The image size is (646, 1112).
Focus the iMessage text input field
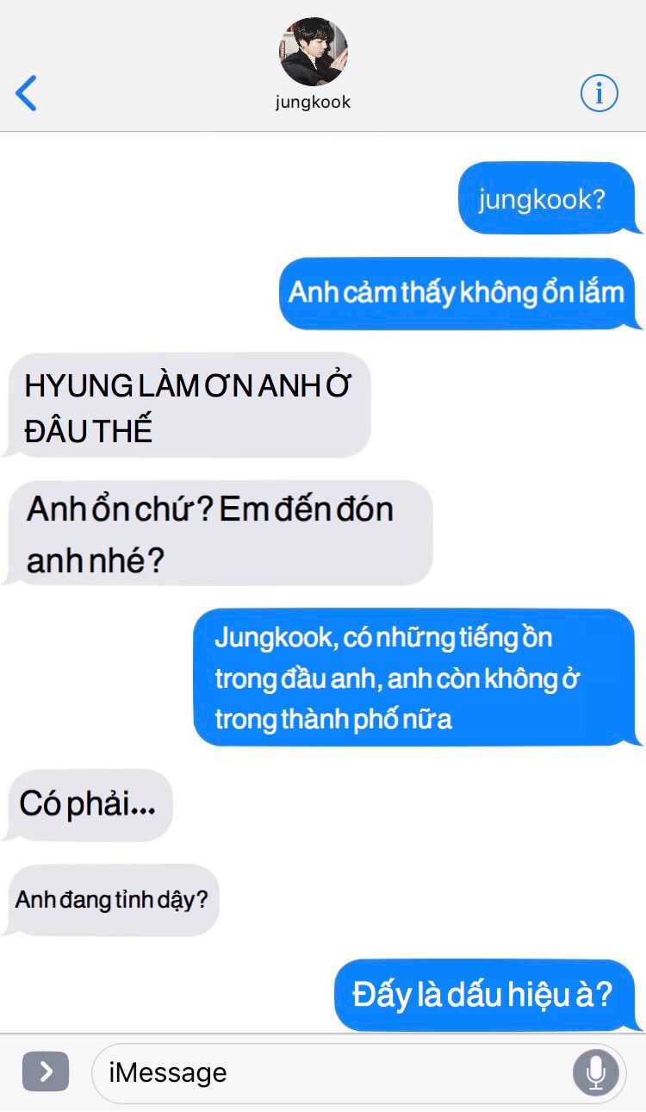click(x=358, y=1073)
